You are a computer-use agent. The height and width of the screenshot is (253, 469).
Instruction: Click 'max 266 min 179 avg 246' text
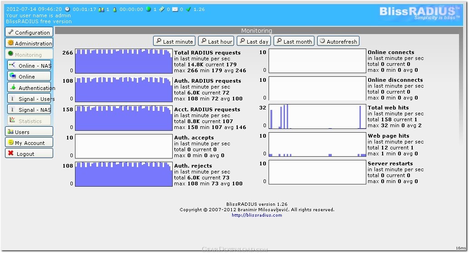tap(210, 70)
